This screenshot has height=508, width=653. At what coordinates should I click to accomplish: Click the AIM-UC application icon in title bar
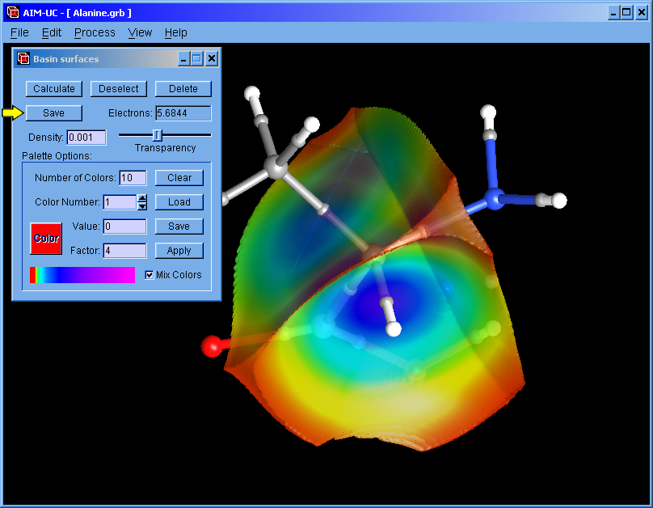pos(12,12)
